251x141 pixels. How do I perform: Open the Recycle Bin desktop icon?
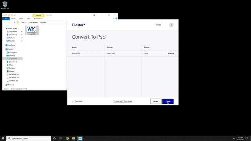point(5,5)
